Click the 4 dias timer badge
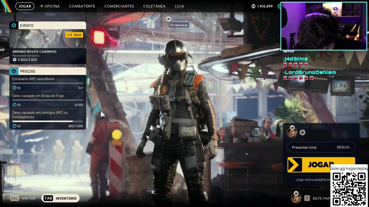 pos(74,35)
